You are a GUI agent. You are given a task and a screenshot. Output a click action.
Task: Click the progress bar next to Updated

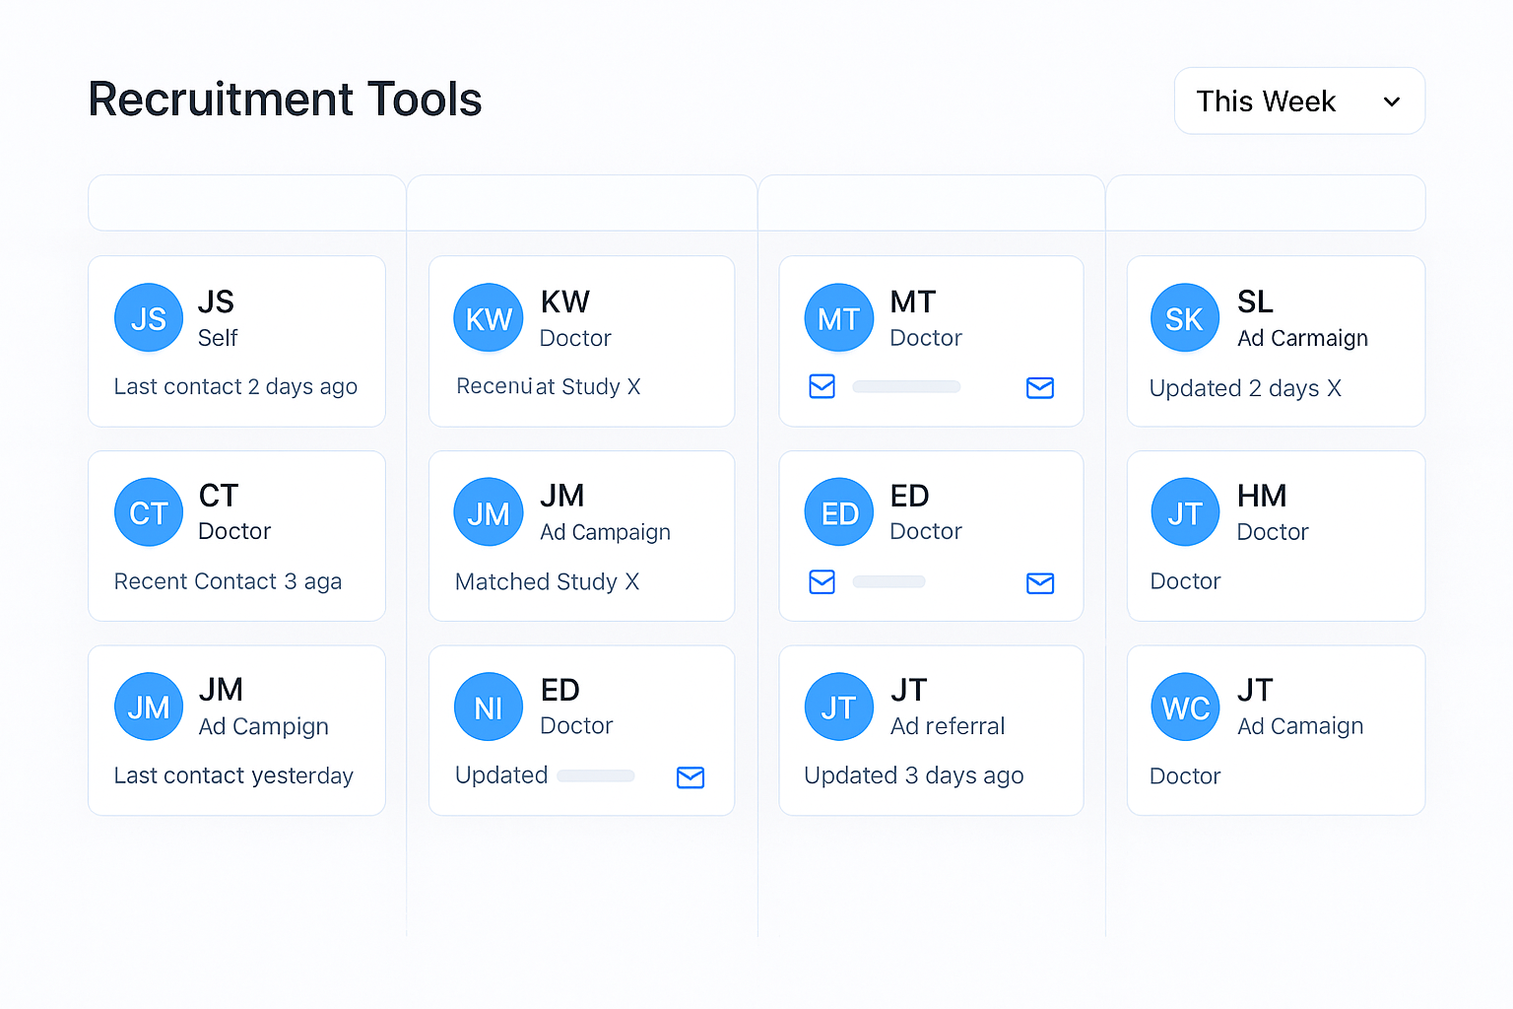point(596,775)
